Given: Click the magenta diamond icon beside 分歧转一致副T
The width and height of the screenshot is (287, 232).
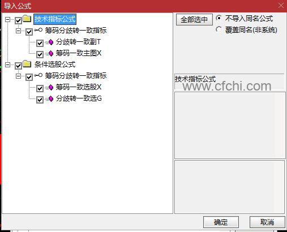Looking at the screenshot, I should [51, 42].
